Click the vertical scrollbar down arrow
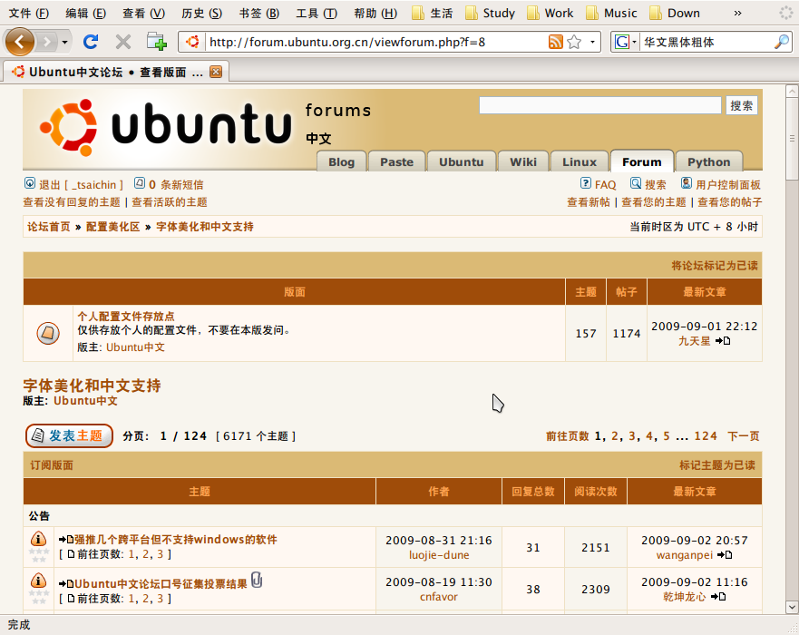Image resolution: width=799 pixels, height=635 pixels. 792,607
